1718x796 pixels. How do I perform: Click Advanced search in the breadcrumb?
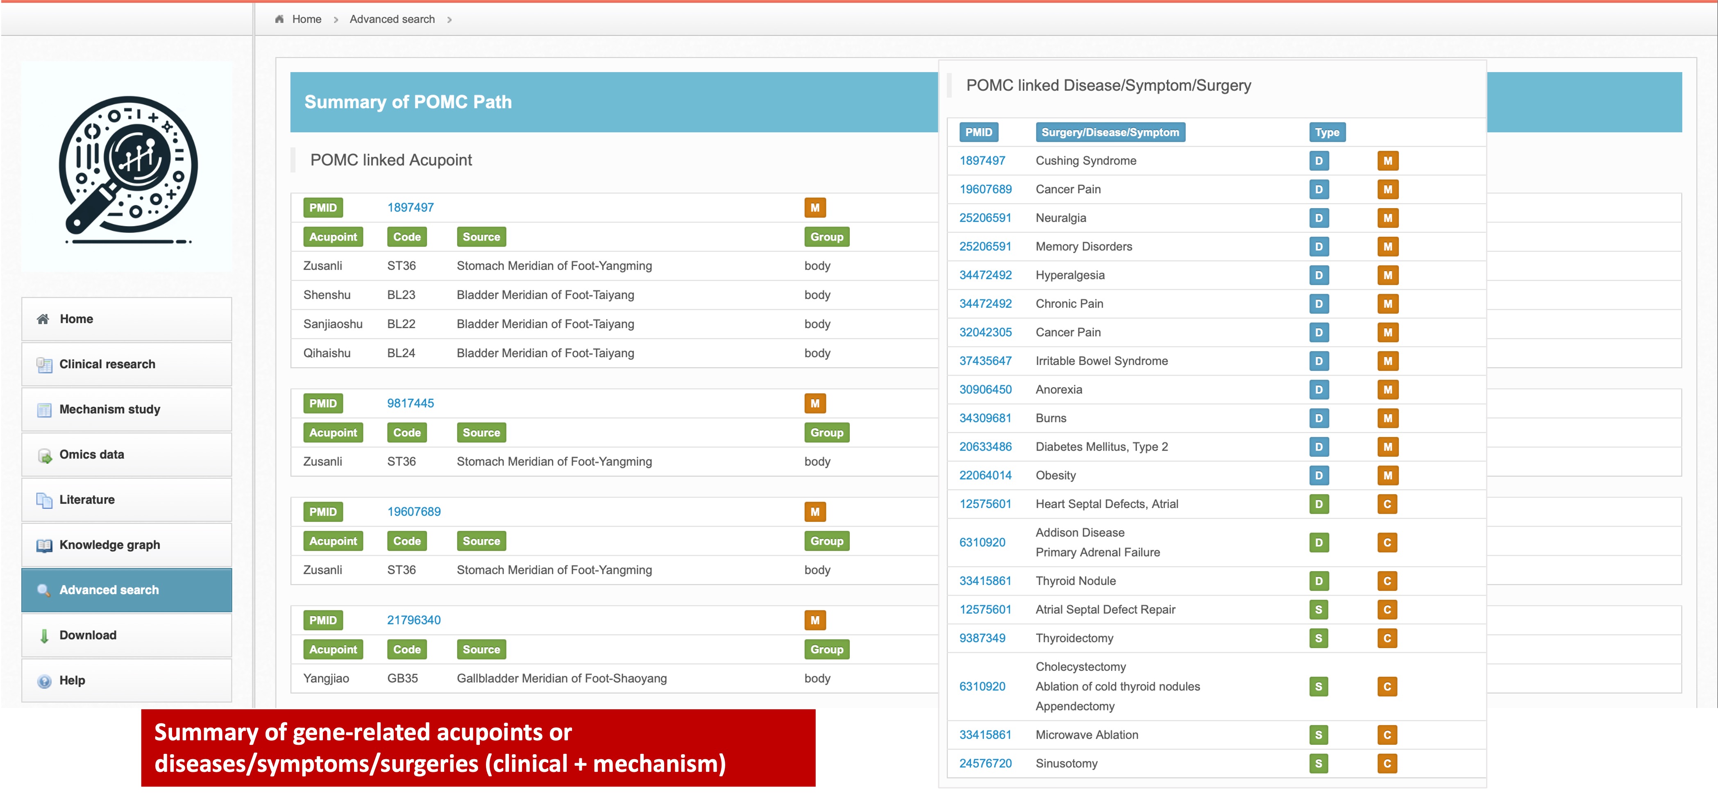(391, 19)
